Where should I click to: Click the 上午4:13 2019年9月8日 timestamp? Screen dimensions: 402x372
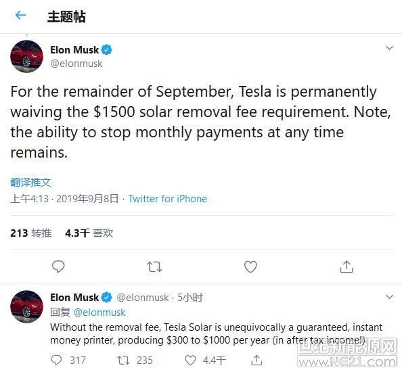pyautogui.click(x=64, y=199)
